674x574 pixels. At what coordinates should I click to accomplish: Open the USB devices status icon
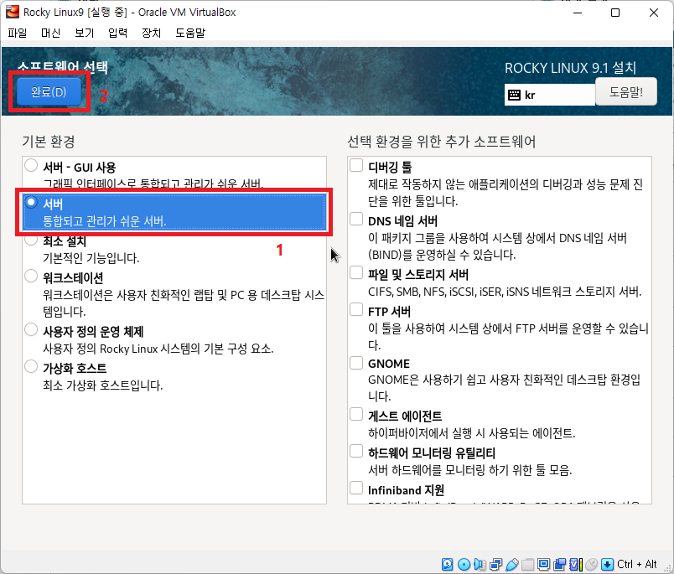[x=512, y=564]
